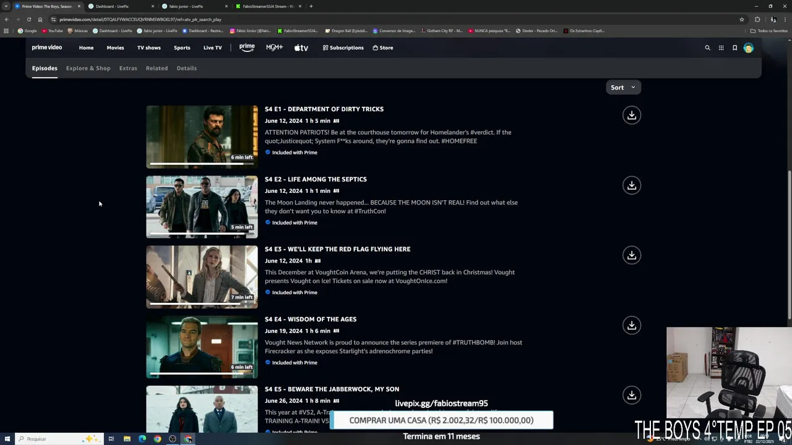This screenshot has width=792, height=445.
Task: Switch to Related tab
Action: [x=157, y=68]
